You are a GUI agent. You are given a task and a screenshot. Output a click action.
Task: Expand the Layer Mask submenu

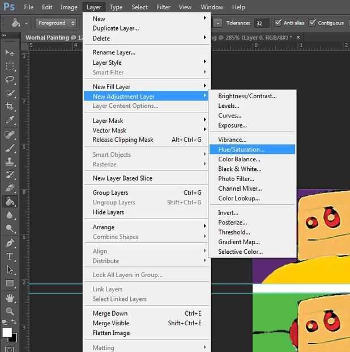[x=147, y=120]
